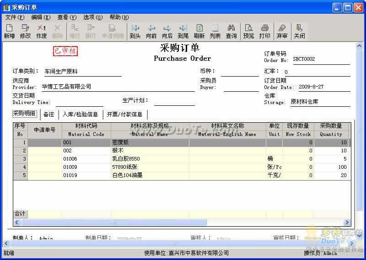Click material code cell 01019

tap(86, 175)
